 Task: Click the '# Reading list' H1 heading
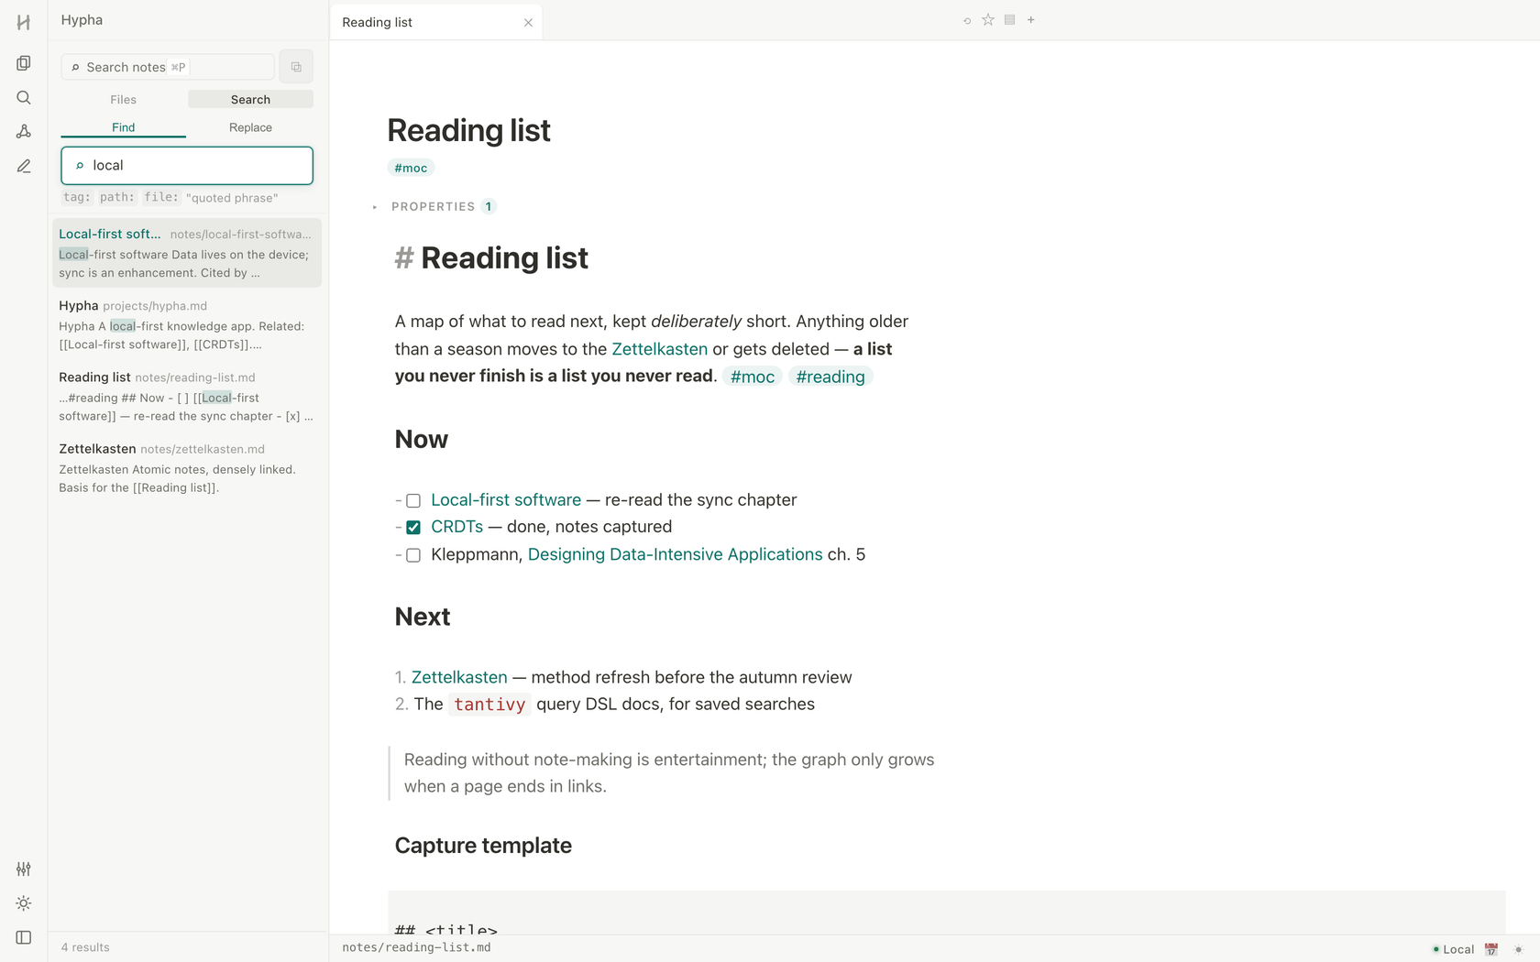click(x=491, y=258)
